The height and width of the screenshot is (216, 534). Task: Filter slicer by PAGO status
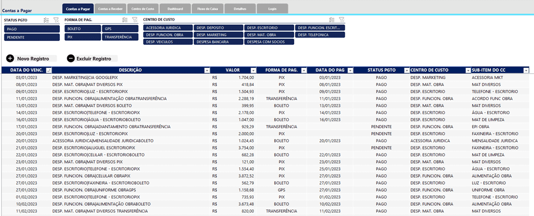(32, 29)
